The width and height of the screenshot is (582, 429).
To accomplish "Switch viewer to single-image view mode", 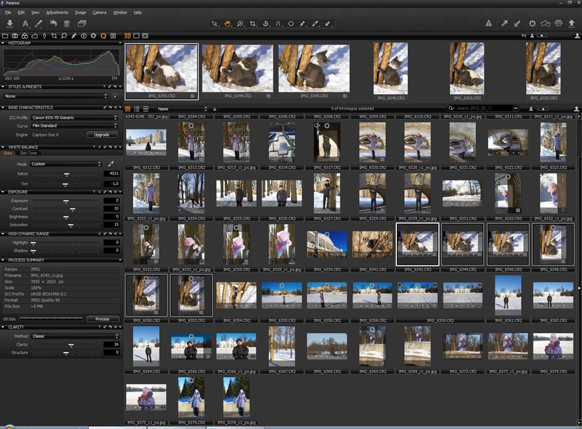I will (136, 36).
